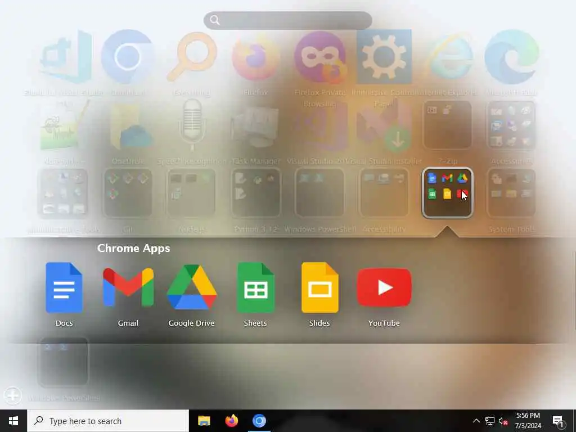Image resolution: width=576 pixels, height=432 pixels.
Task: Open Firefox Private Browsing
Action: (320, 57)
